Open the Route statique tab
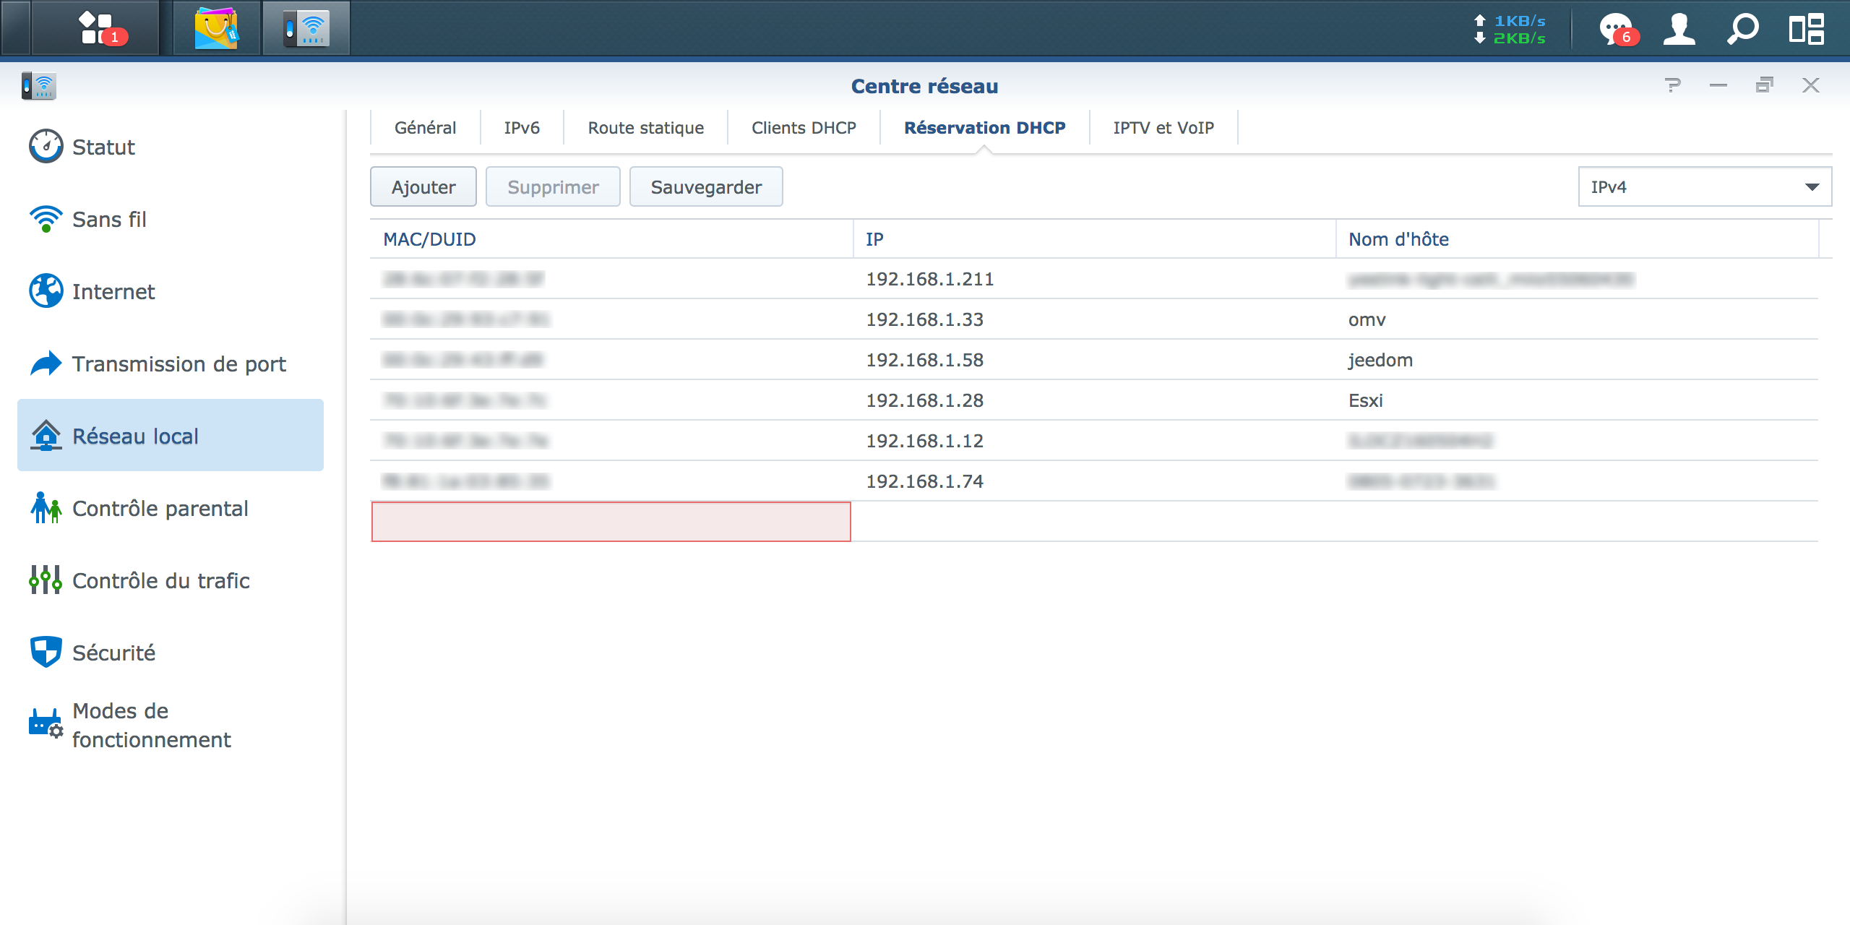Image resolution: width=1850 pixels, height=925 pixels. tap(646, 128)
